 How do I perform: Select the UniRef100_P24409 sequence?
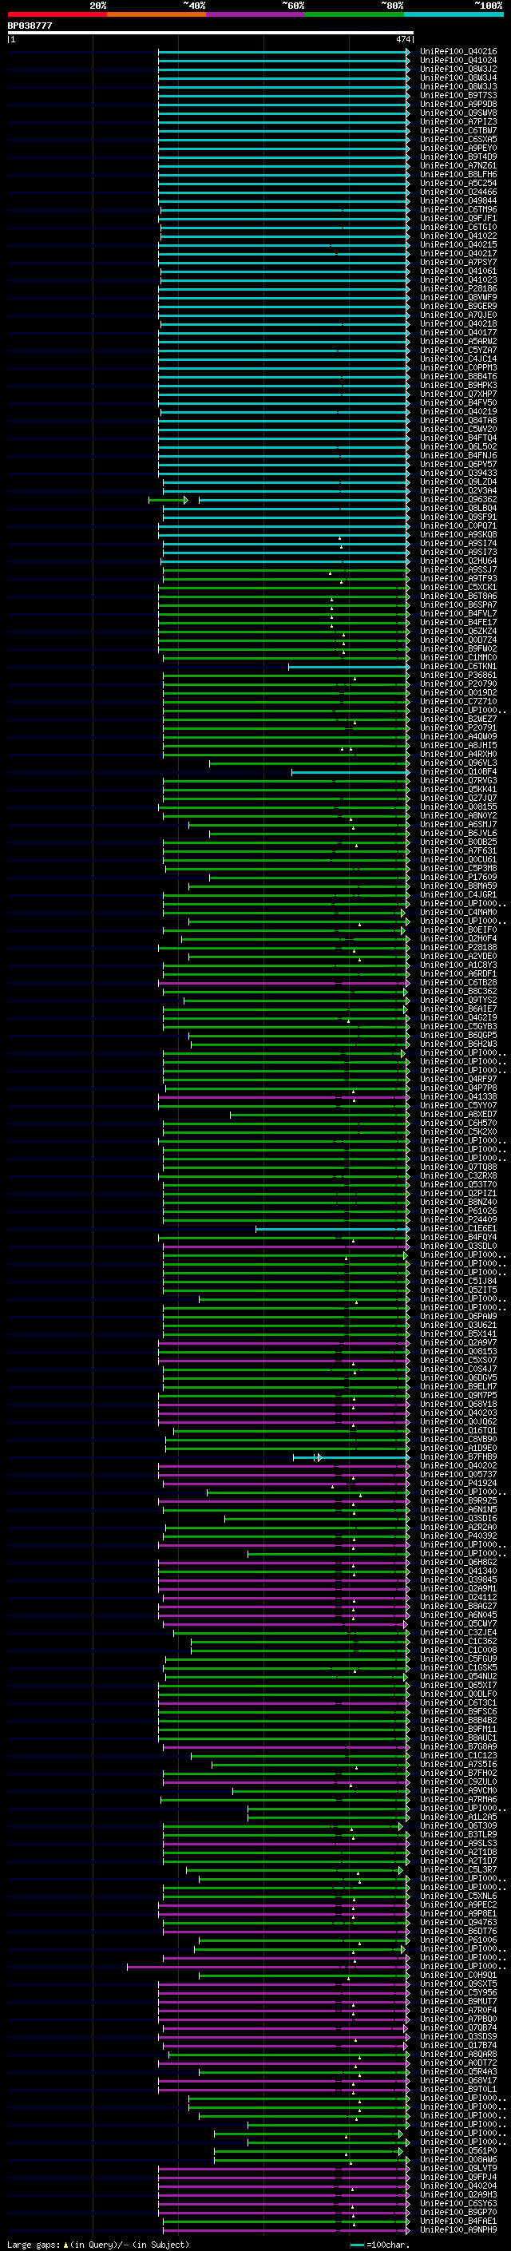click(x=458, y=1220)
